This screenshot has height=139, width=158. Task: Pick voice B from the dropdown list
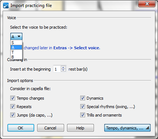coord(16,57)
